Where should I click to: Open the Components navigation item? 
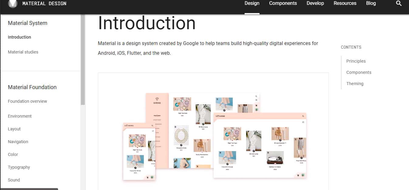[x=283, y=3]
